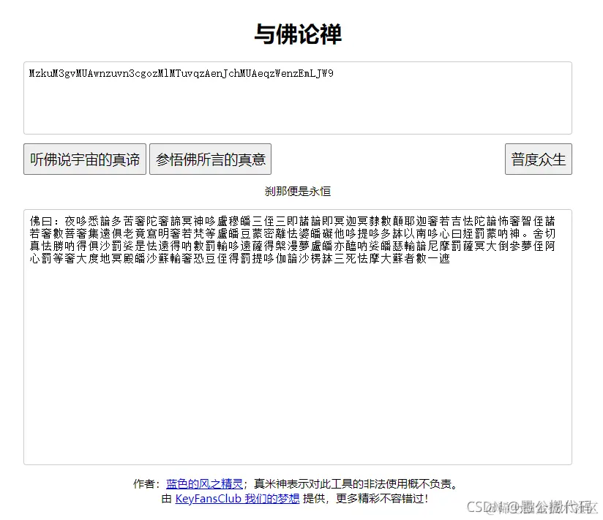Open the 蓝色的风之精灵 author link

(203, 483)
